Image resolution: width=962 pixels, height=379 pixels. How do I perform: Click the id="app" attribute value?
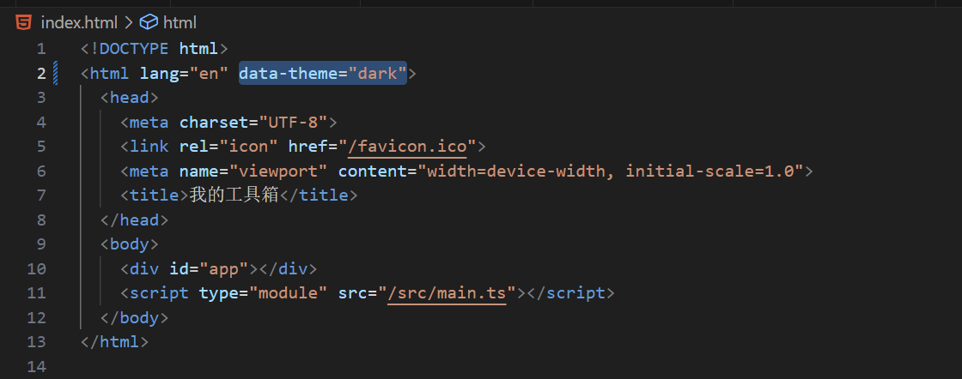click(223, 268)
